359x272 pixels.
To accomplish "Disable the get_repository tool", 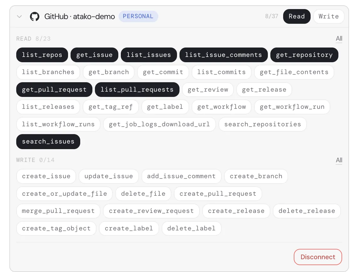I will [304, 55].
